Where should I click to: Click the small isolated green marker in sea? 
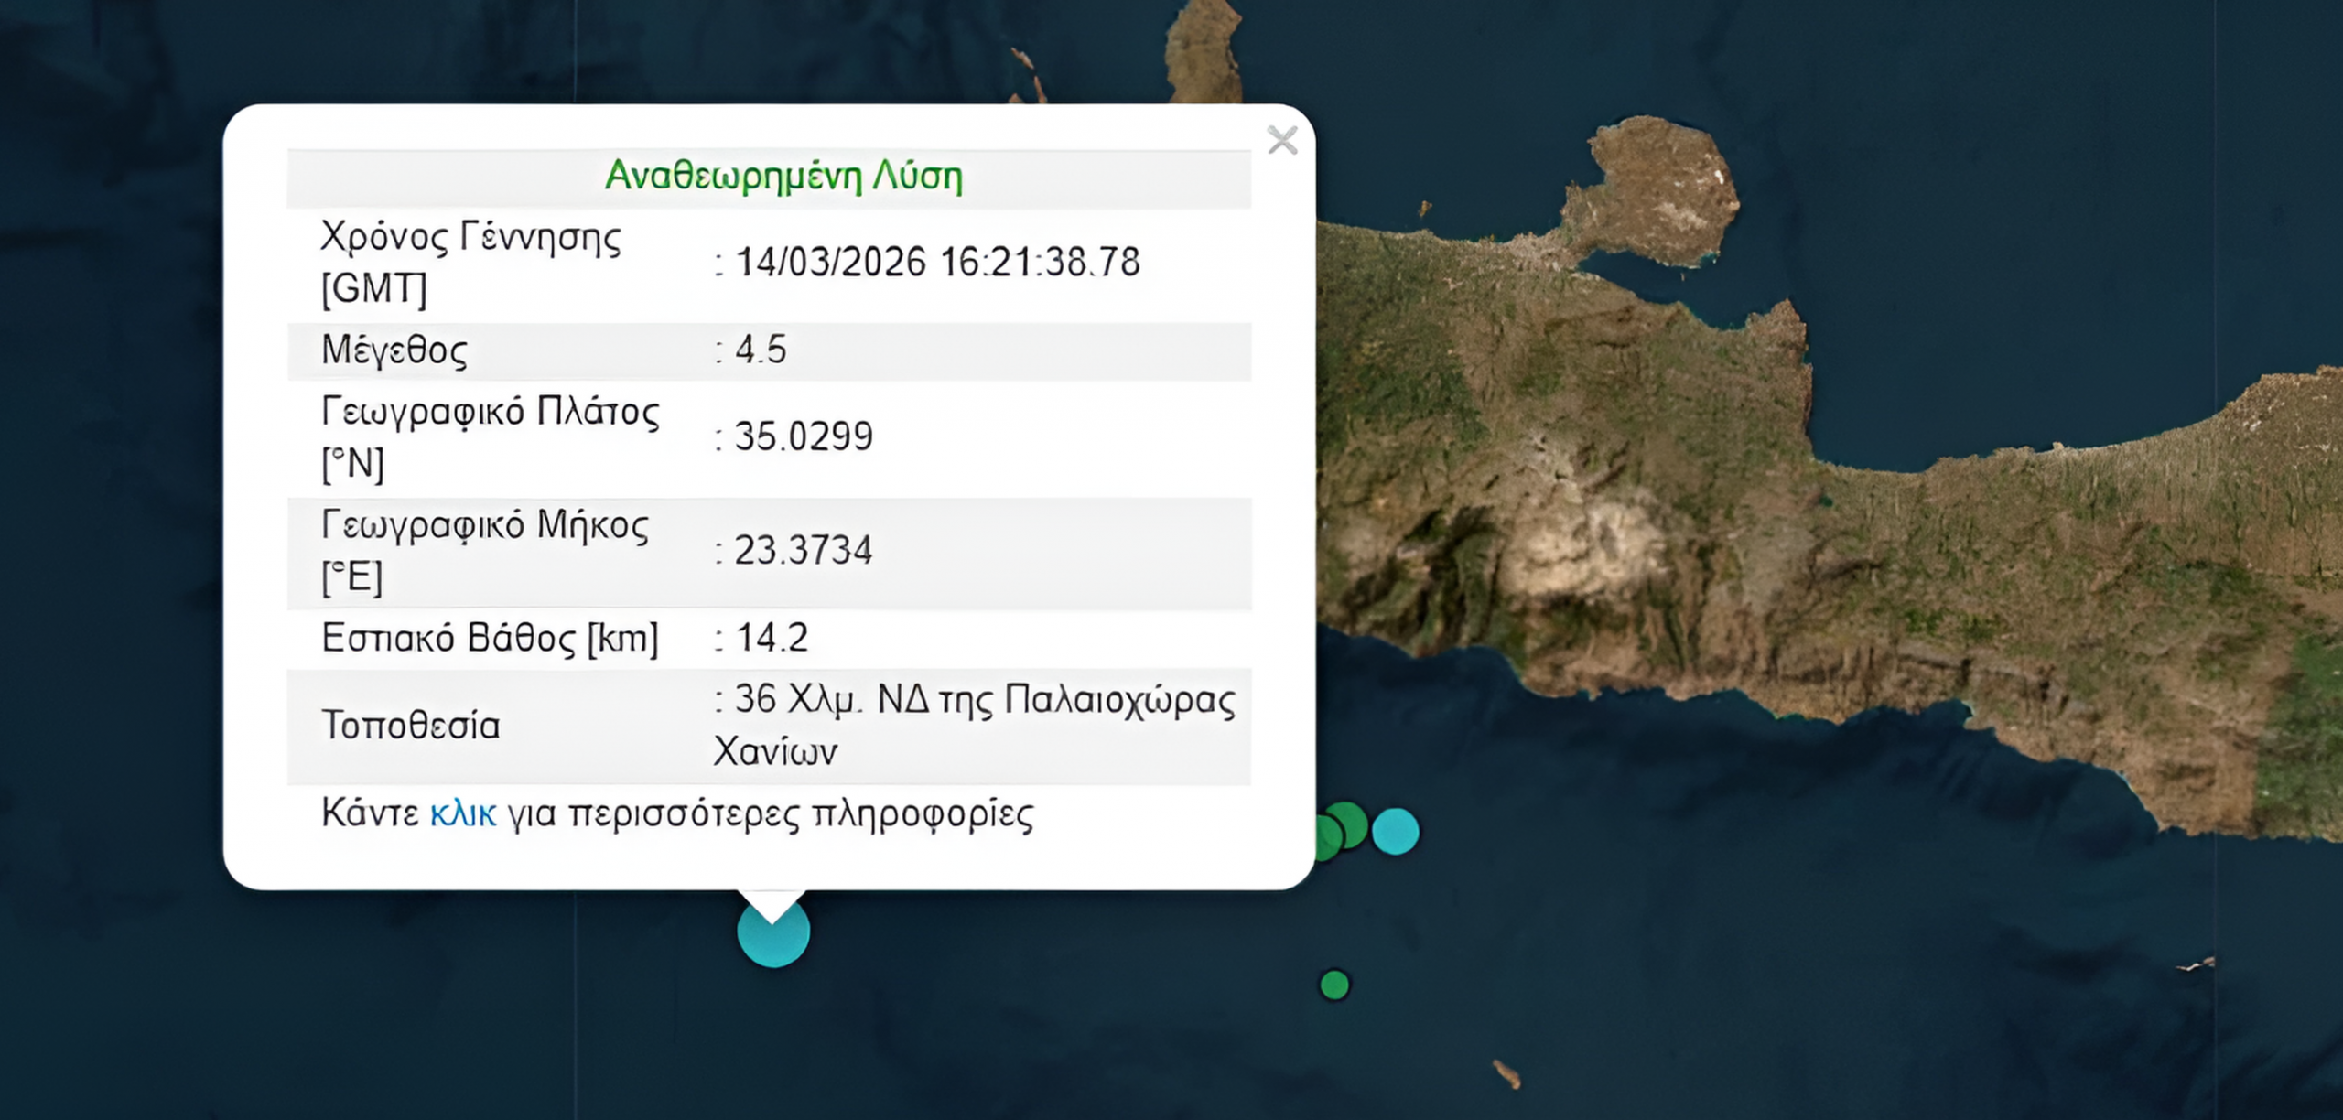point(1334,985)
